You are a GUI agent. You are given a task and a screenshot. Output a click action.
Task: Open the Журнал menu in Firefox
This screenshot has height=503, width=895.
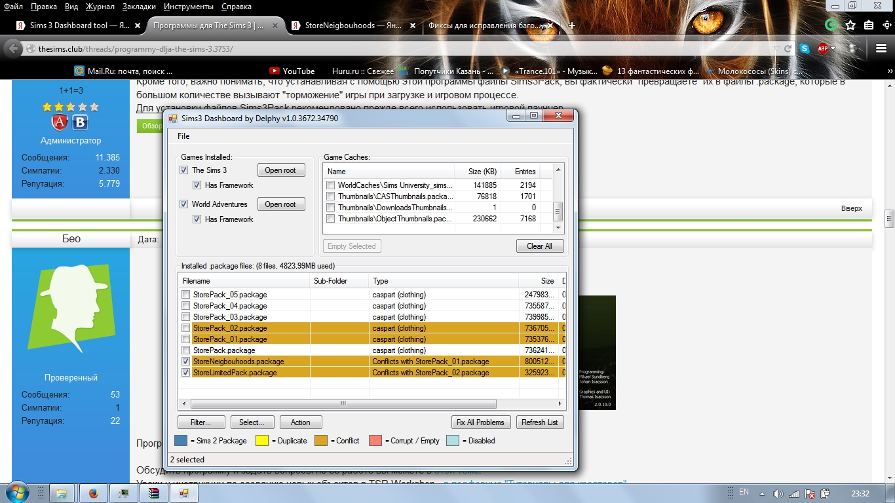point(100,7)
